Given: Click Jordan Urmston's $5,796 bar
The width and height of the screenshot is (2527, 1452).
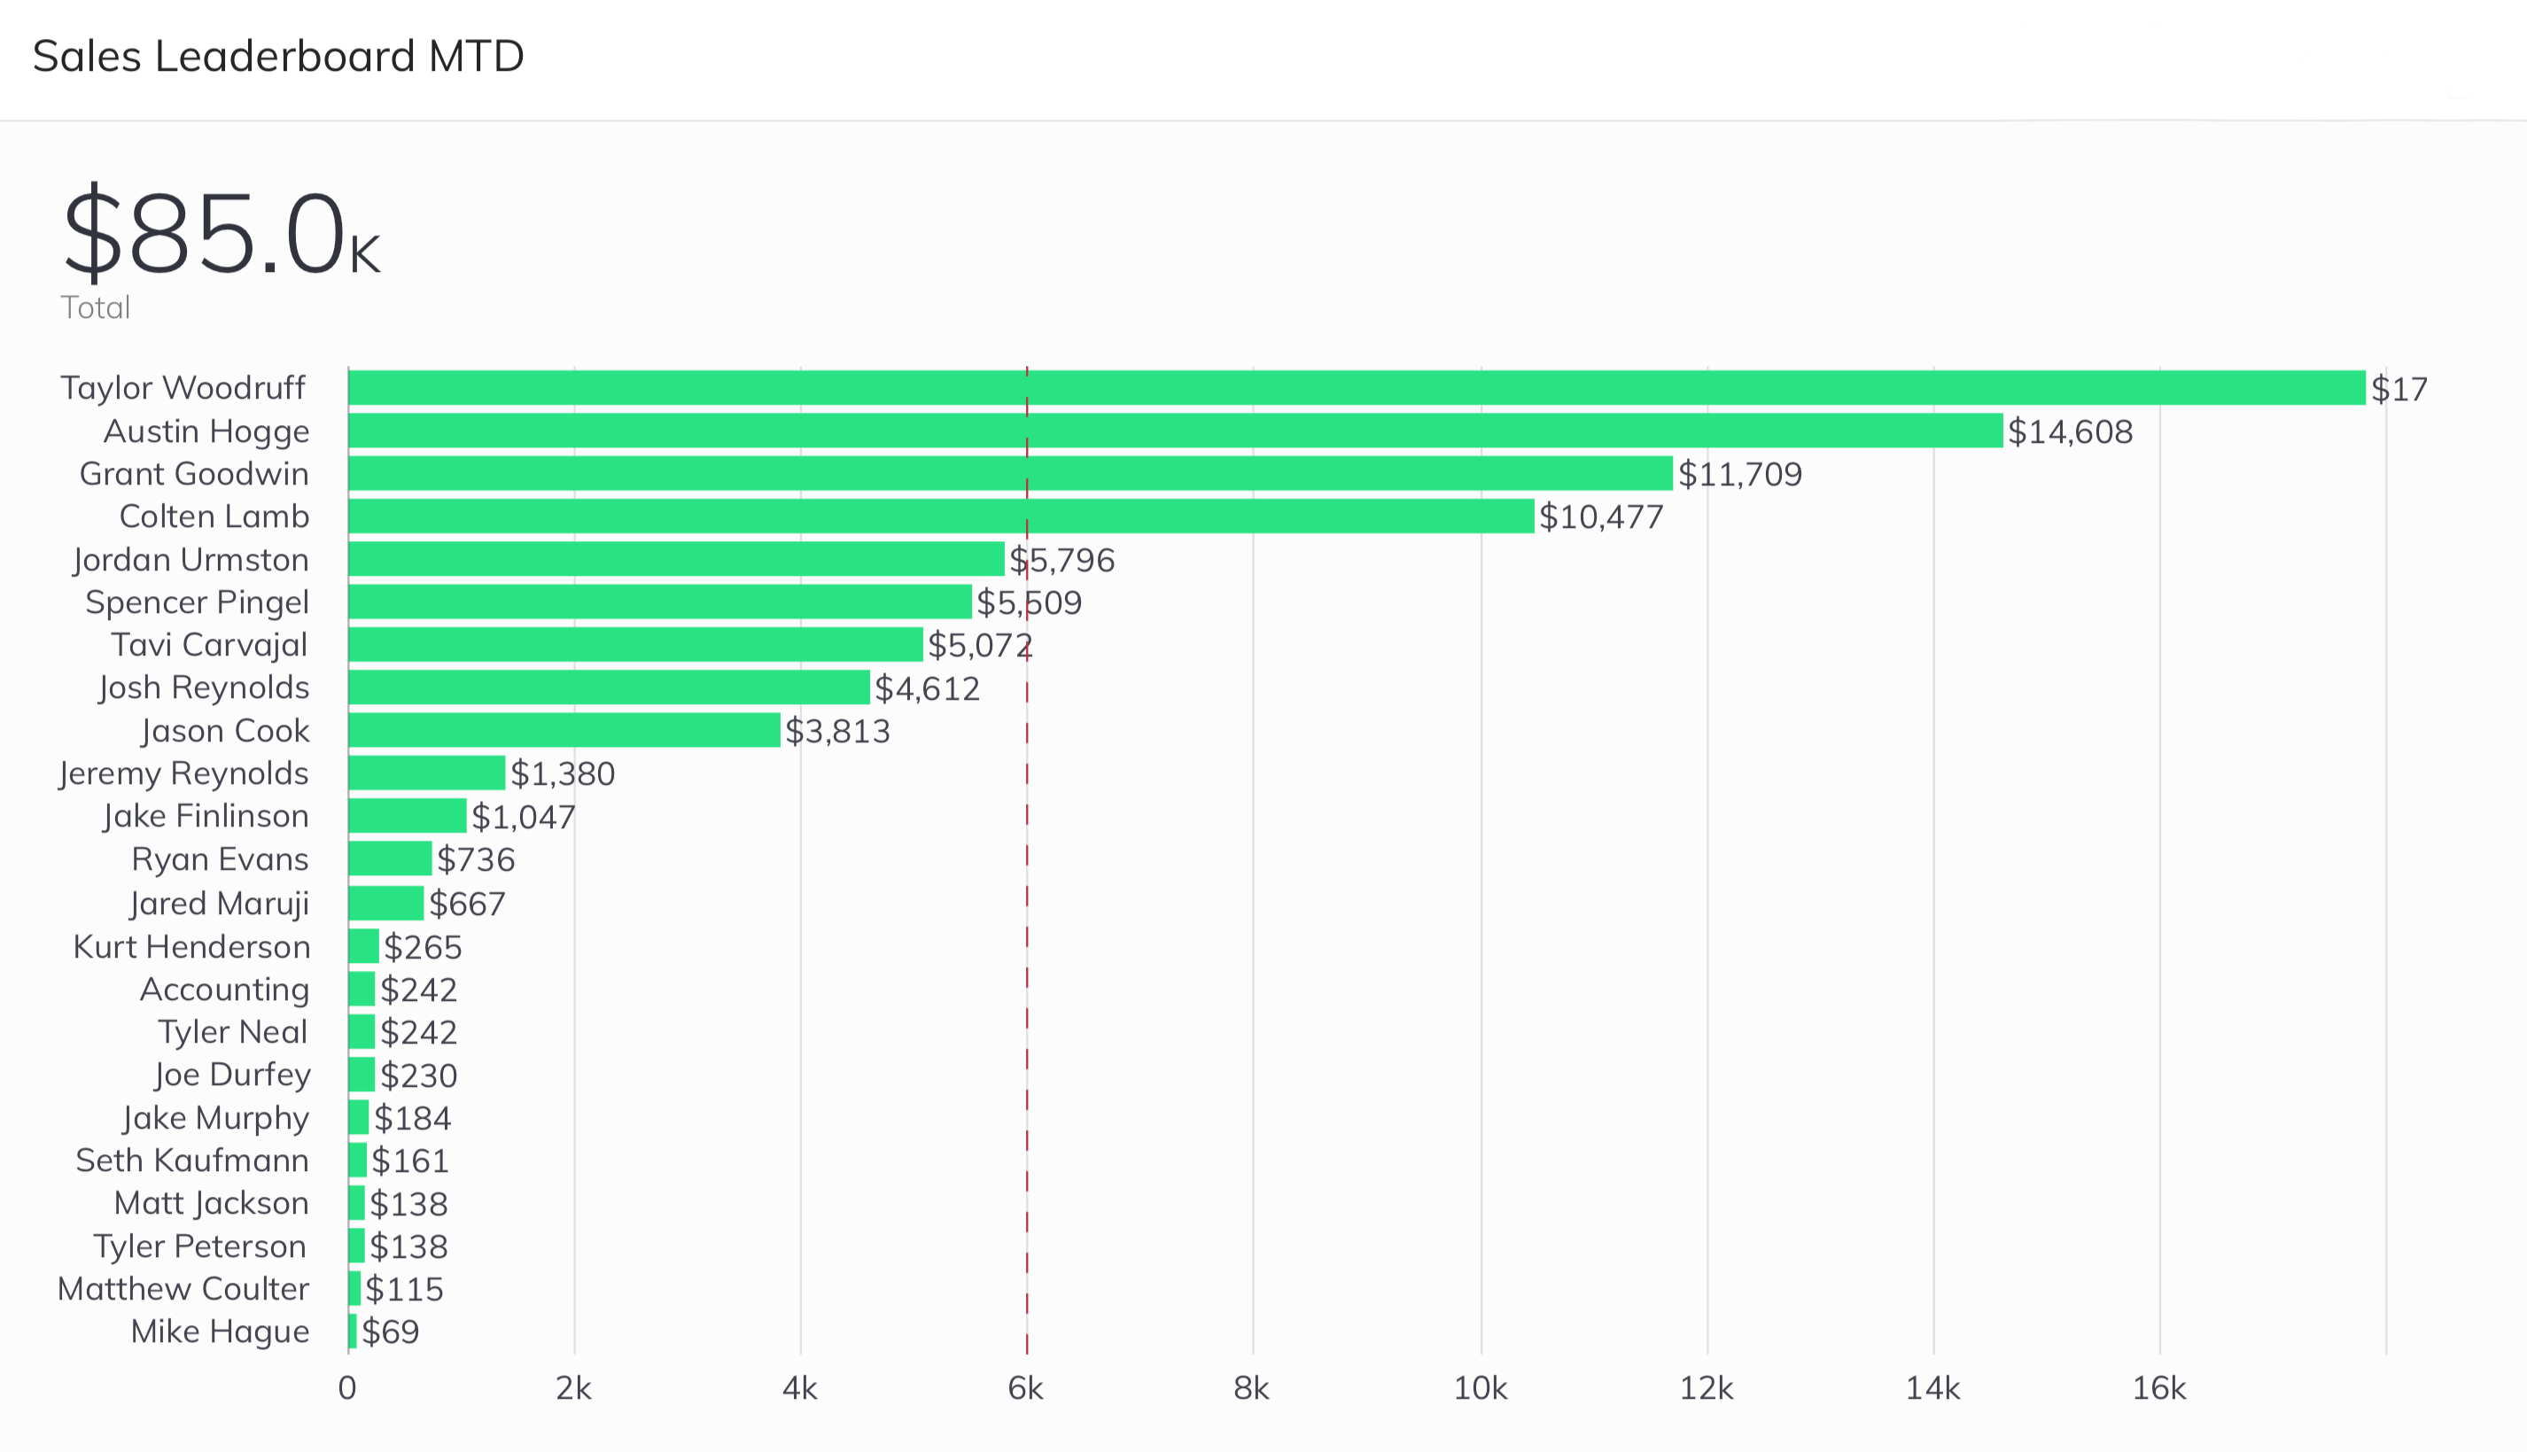Looking at the screenshot, I should coord(676,560).
